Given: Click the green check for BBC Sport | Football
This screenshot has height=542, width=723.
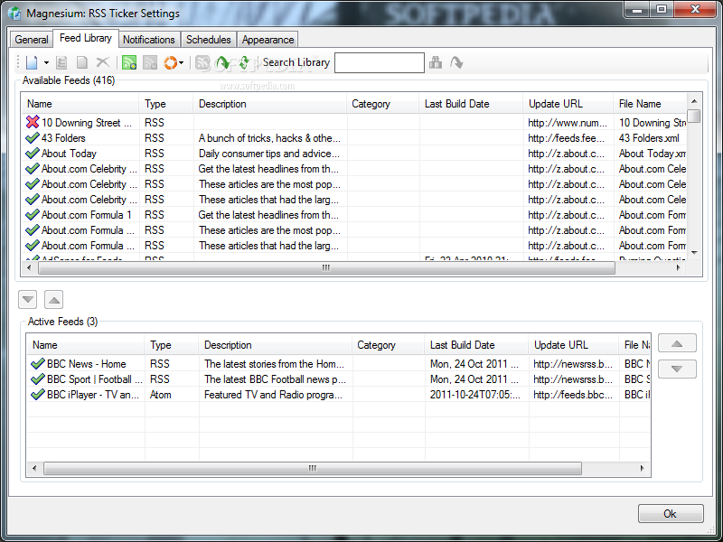Looking at the screenshot, I should point(38,379).
